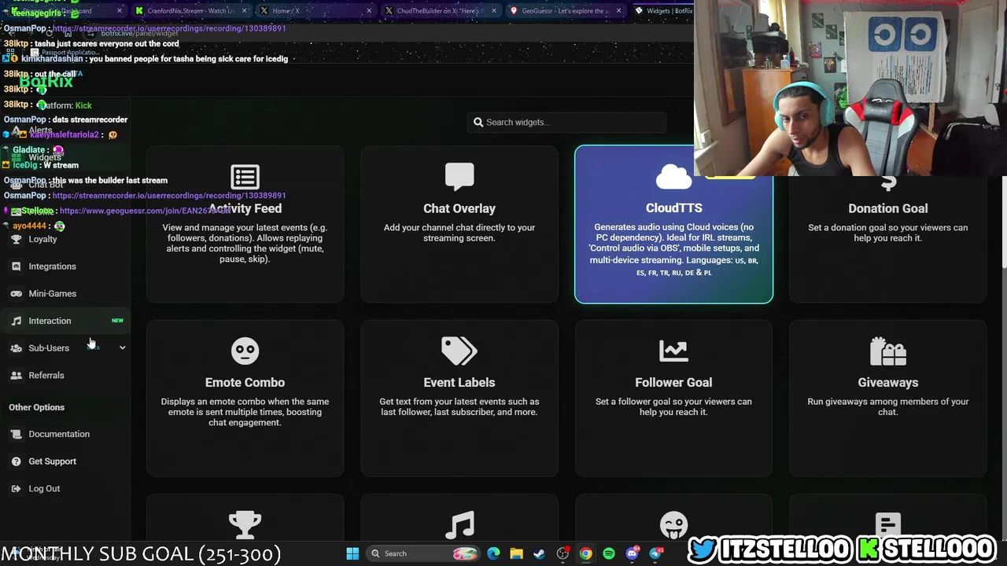Switch to the Widgets | BotRix tab
Image resolution: width=1007 pixels, height=566 pixels.
click(x=662, y=10)
